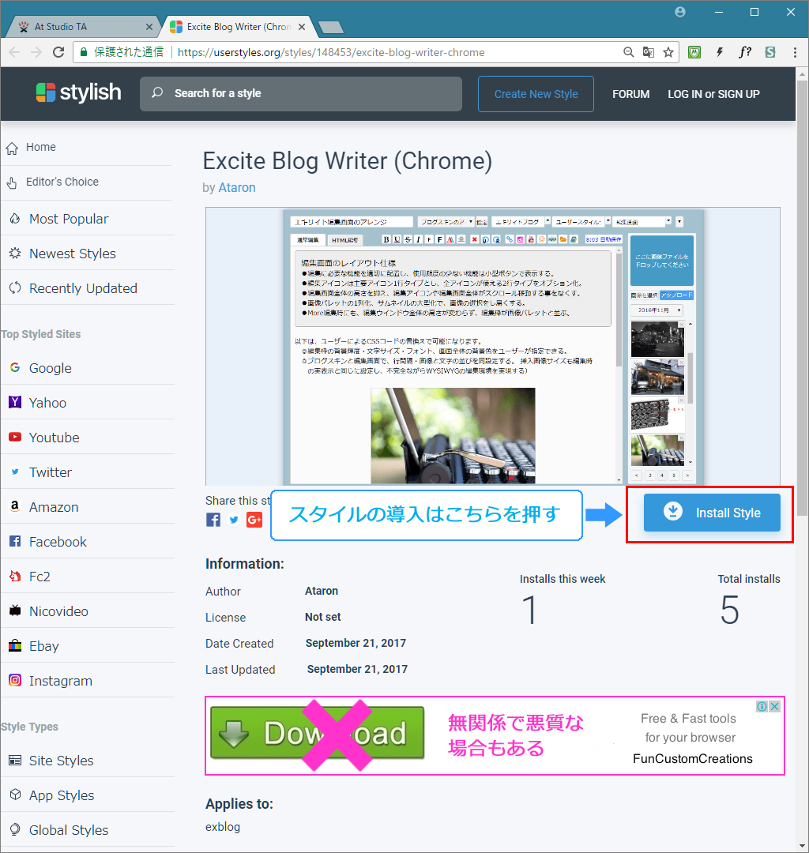
Task: Browse Twitter styles in sidebar
Action: (x=51, y=472)
